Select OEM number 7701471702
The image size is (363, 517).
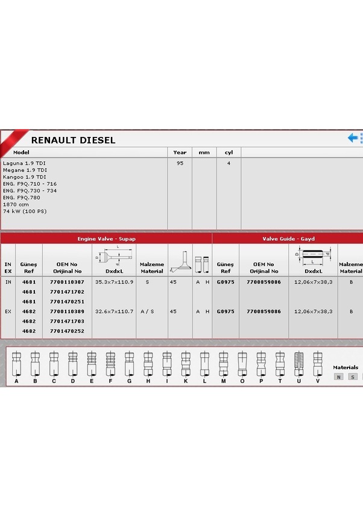click(x=67, y=292)
